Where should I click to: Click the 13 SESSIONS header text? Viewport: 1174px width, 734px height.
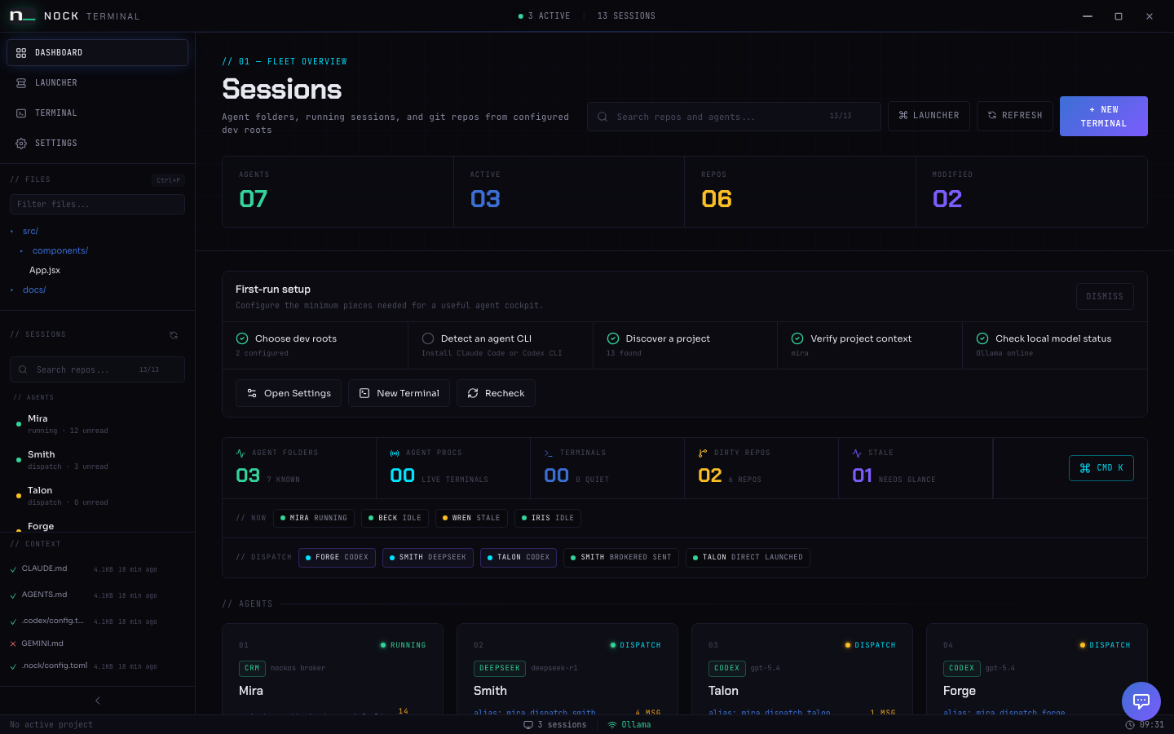click(626, 16)
